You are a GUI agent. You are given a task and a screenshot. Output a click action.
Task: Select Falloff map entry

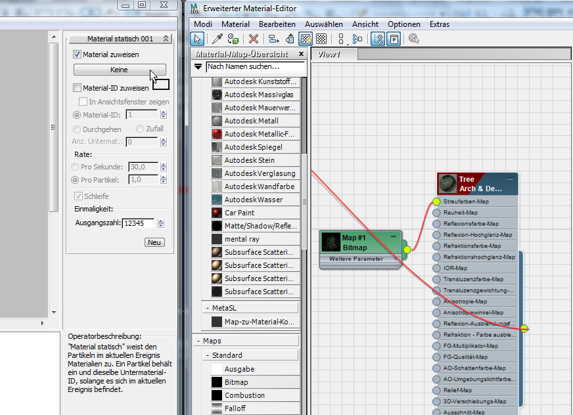coord(256,409)
